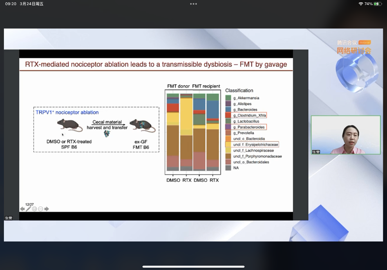Viewport: 387px width, 270px height.
Task: Tap the Wi-Fi status icon
Action: [360, 4]
